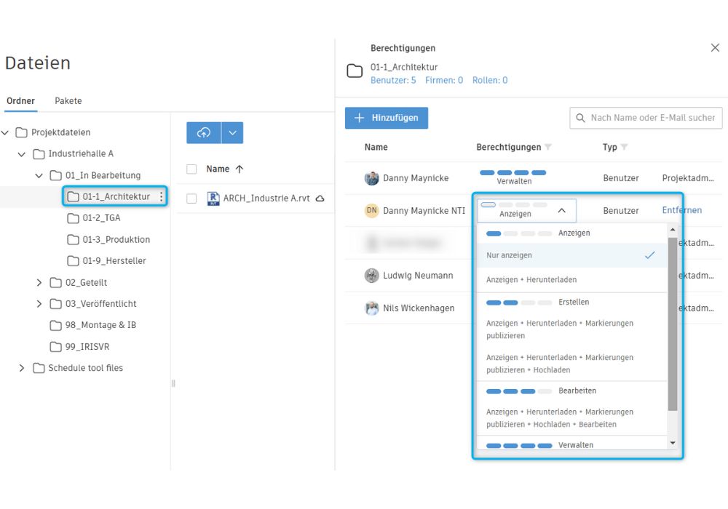This screenshot has width=728, height=509.
Task: Click the Entfernen link
Action: (x=681, y=210)
